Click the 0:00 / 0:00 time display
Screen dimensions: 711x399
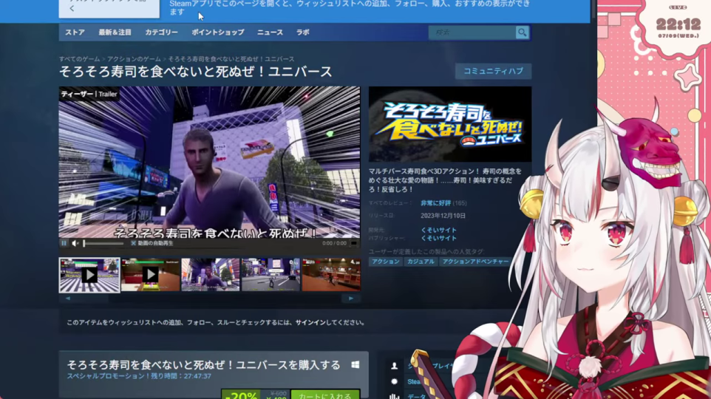334,244
